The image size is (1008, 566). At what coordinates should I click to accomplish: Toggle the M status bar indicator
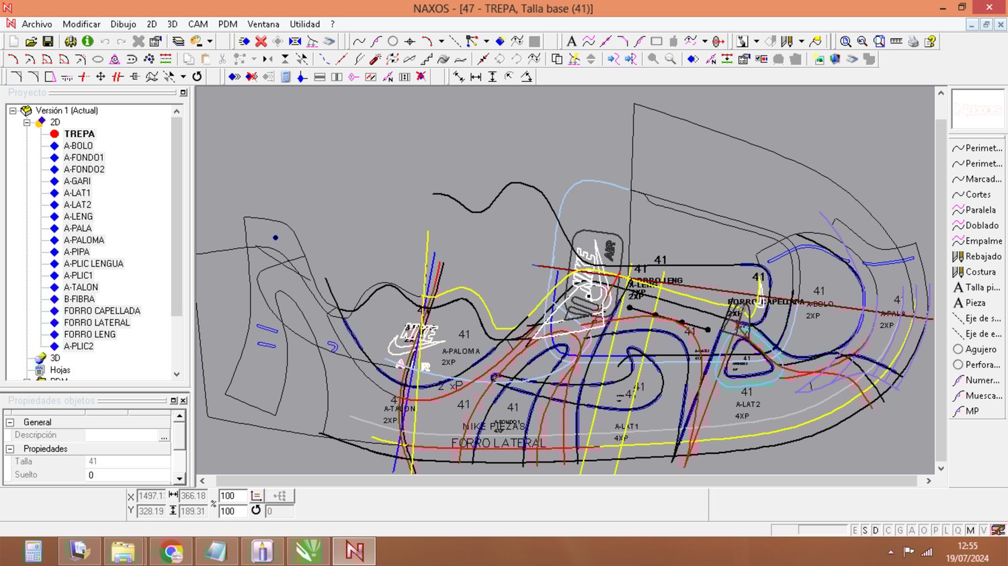tap(970, 530)
